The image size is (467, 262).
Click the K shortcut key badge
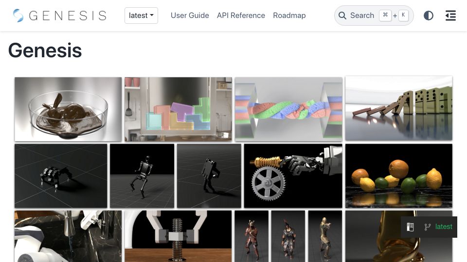403,15
